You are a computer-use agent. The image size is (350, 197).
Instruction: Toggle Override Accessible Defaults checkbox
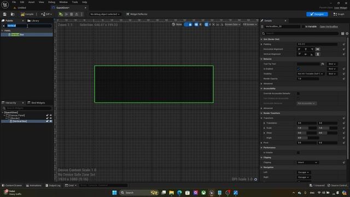pyautogui.click(x=299, y=94)
